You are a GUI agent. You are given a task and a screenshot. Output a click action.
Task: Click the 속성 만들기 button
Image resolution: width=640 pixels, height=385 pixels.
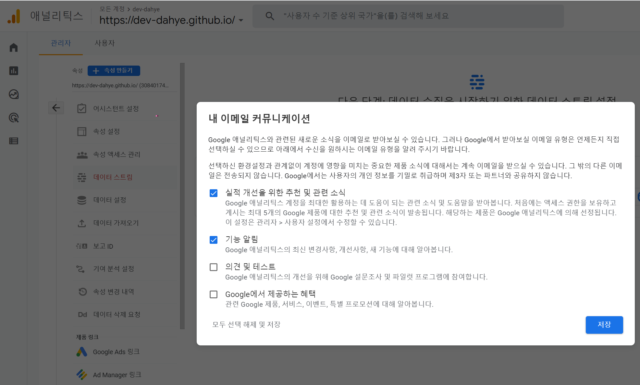point(114,70)
